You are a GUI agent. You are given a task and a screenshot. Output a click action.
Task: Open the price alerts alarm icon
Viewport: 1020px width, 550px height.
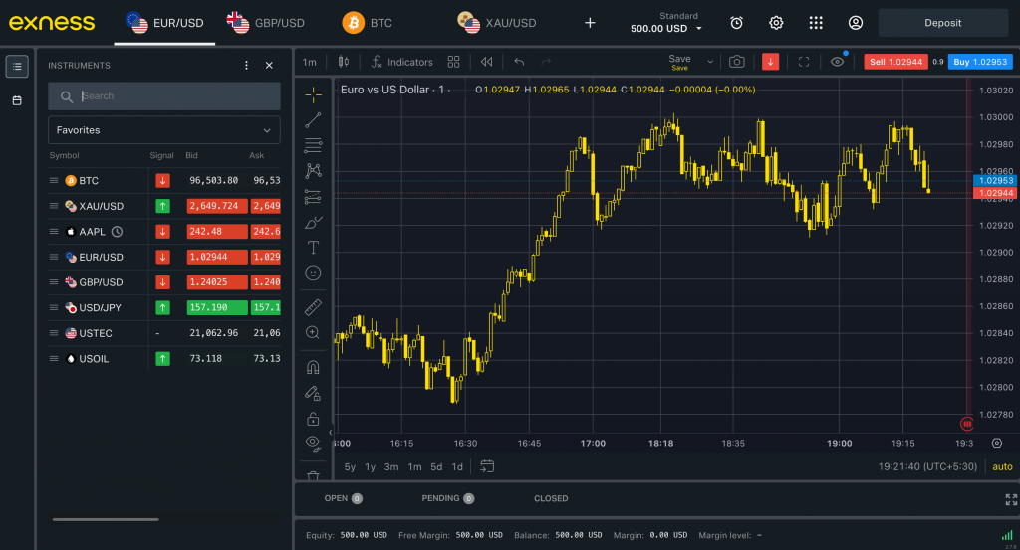(x=736, y=23)
